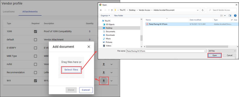Click the upload icon in the nofid row
239x97 pixels.
[104, 64]
